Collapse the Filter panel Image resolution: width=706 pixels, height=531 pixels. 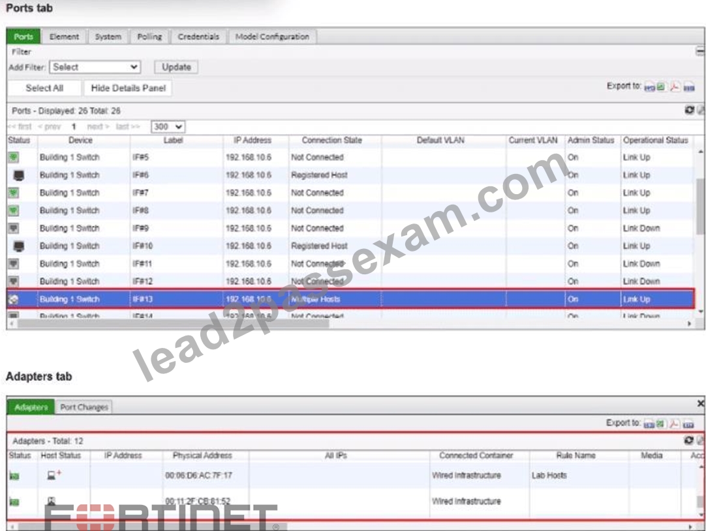[700, 51]
